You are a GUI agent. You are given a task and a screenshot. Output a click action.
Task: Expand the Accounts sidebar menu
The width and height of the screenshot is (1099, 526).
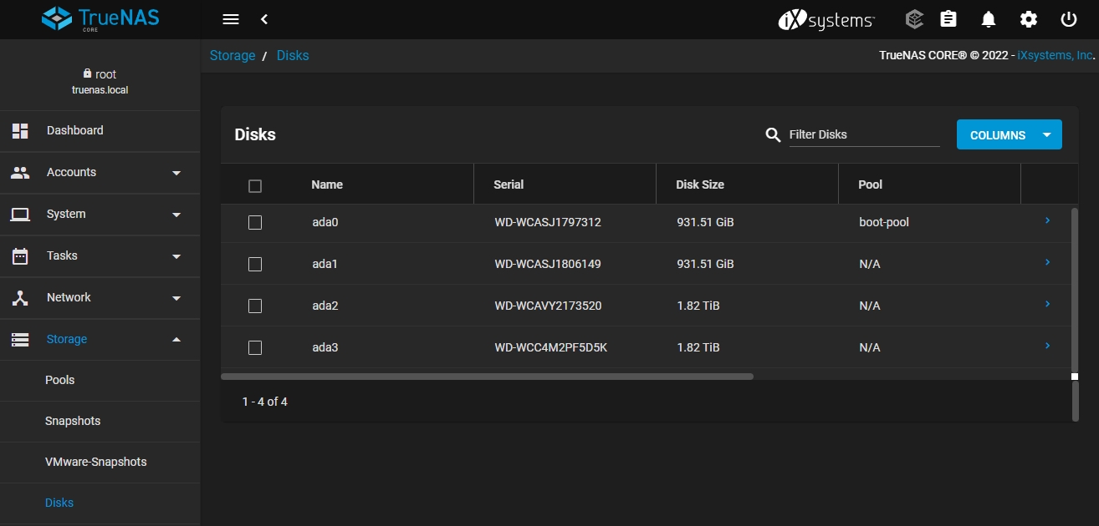[x=100, y=173]
